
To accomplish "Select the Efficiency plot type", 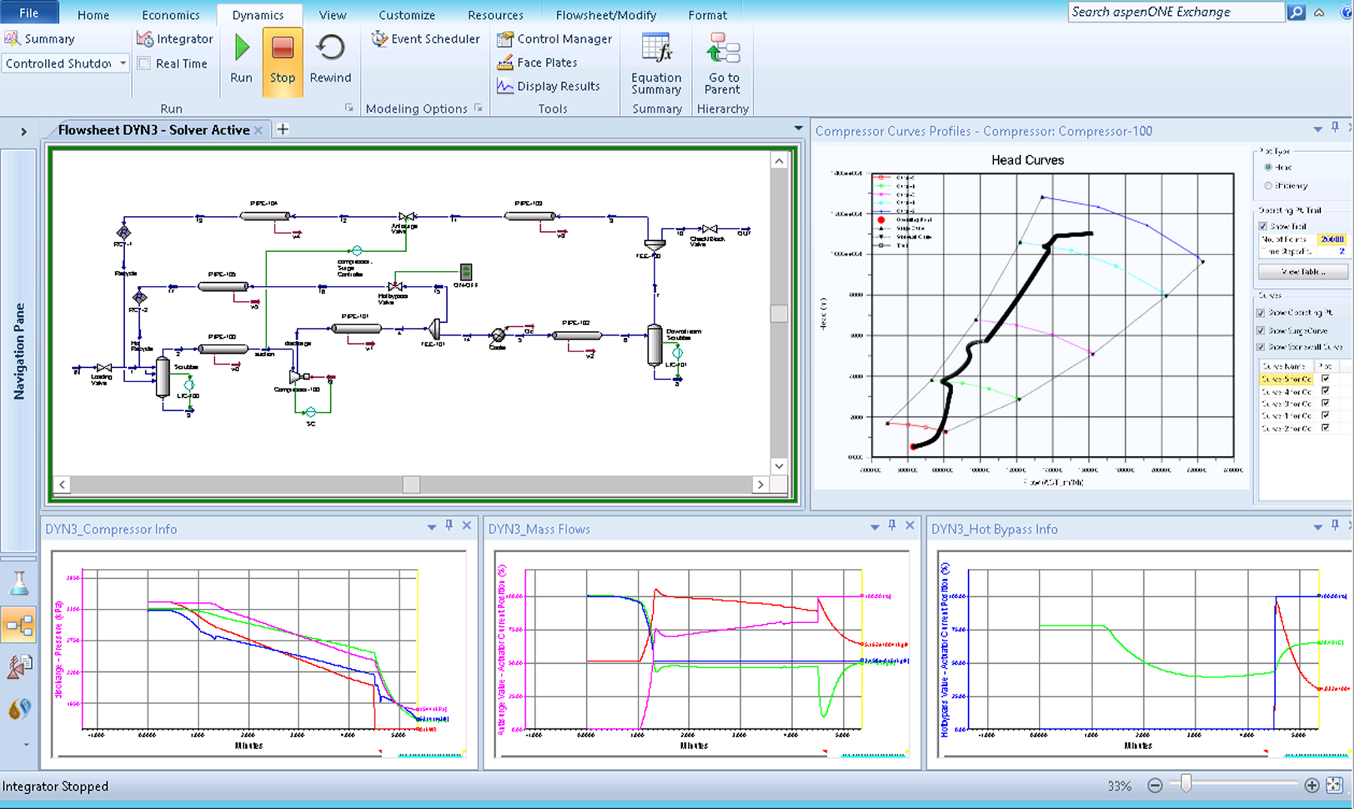I will pos(1268,186).
